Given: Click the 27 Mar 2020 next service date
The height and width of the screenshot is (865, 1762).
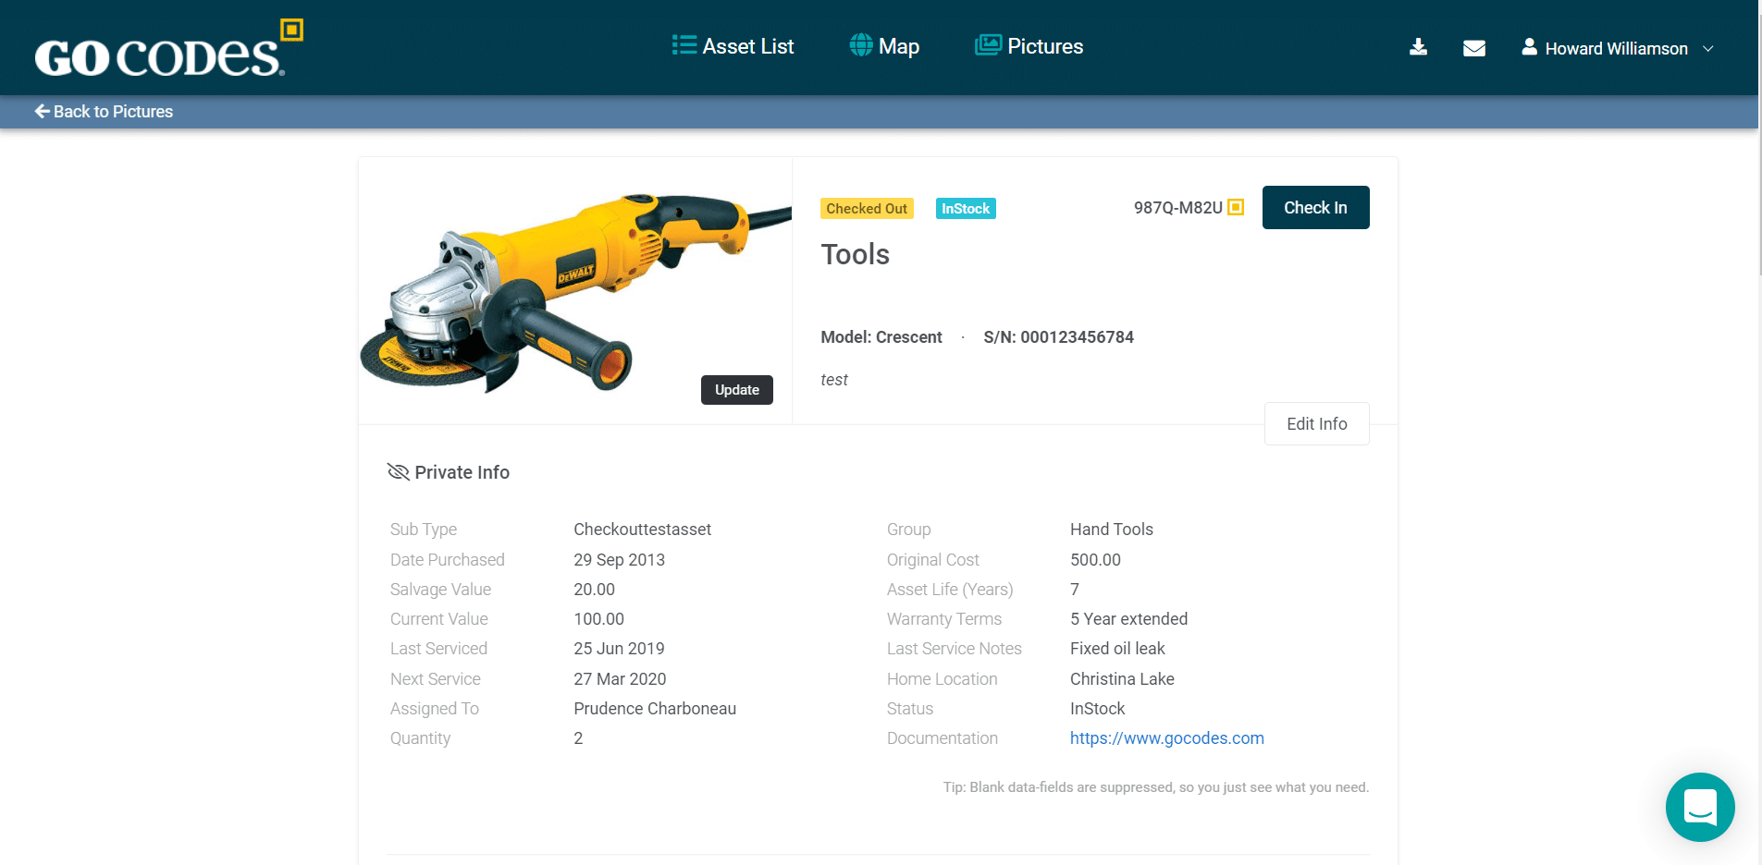Looking at the screenshot, I should click(620, 679).
